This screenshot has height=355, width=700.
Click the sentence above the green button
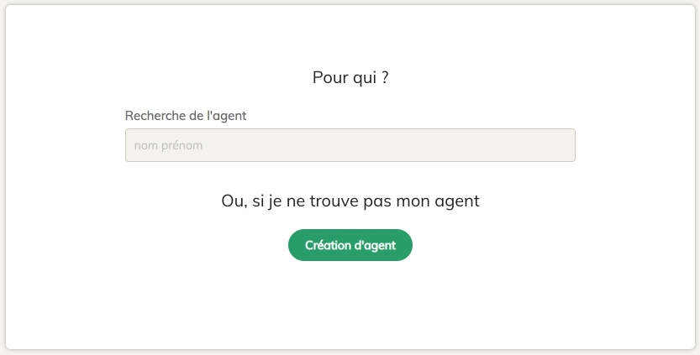click(x=350, y=201)
